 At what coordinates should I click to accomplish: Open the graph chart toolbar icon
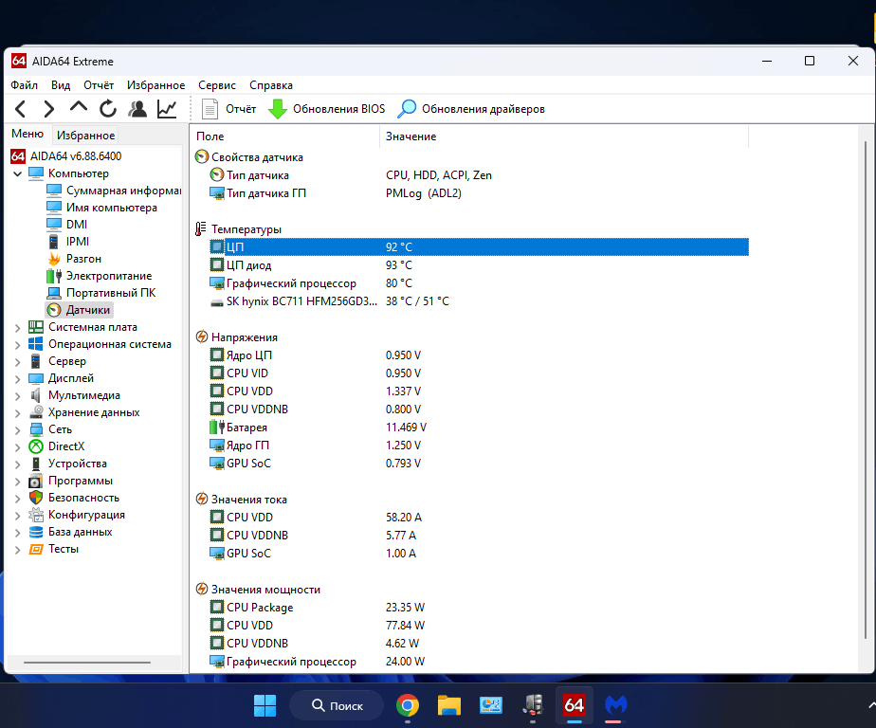click(x=167, y=108)
